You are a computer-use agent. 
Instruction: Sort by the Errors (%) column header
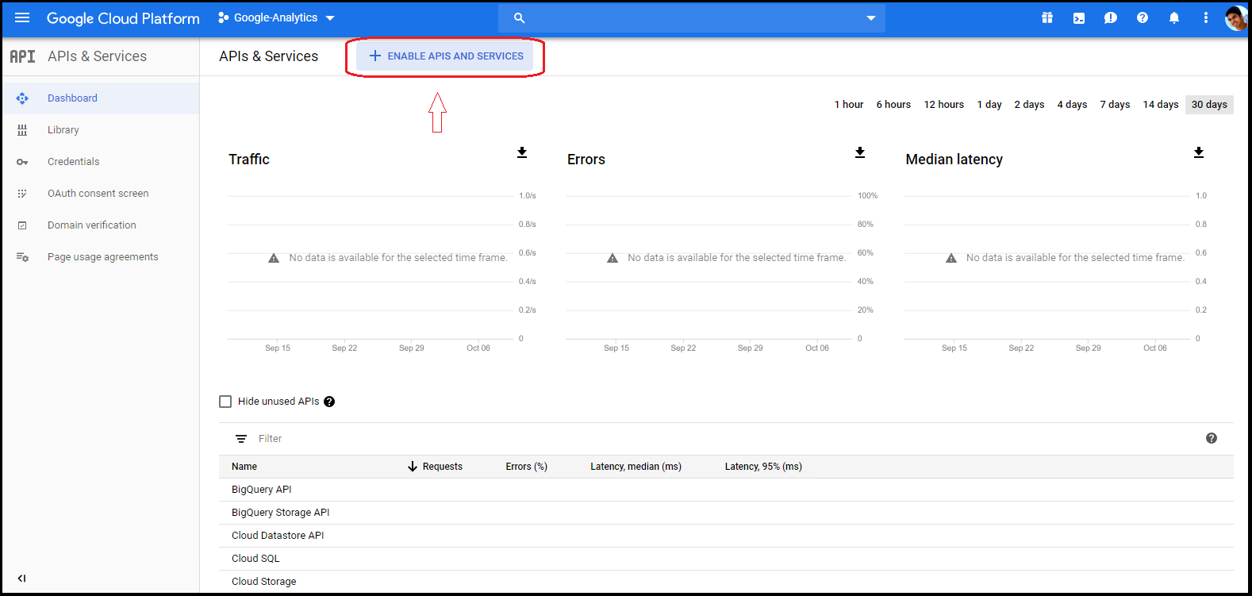point(527,467)
